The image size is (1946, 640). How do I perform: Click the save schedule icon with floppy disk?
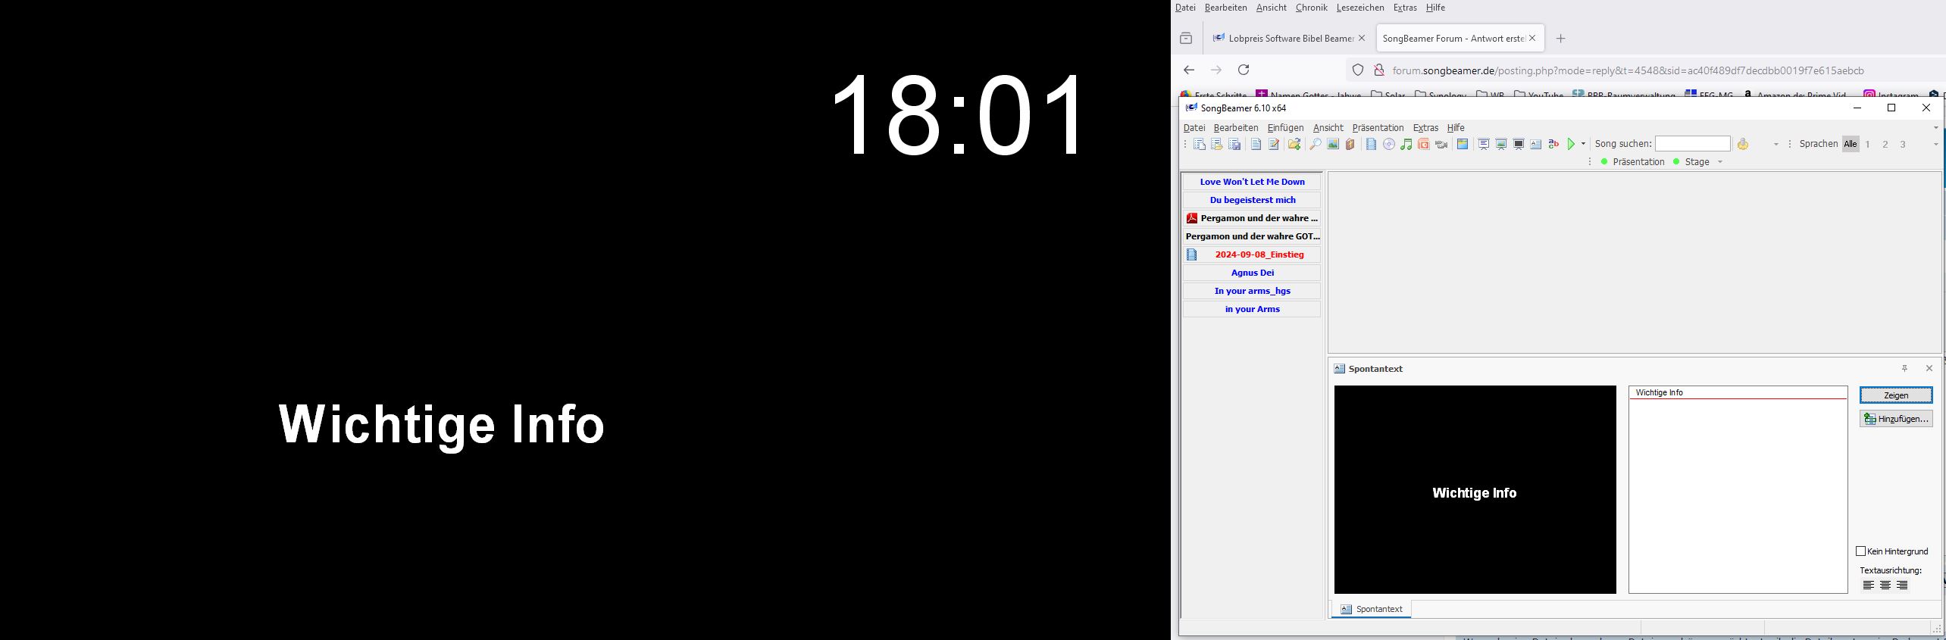click(1234, 144)
